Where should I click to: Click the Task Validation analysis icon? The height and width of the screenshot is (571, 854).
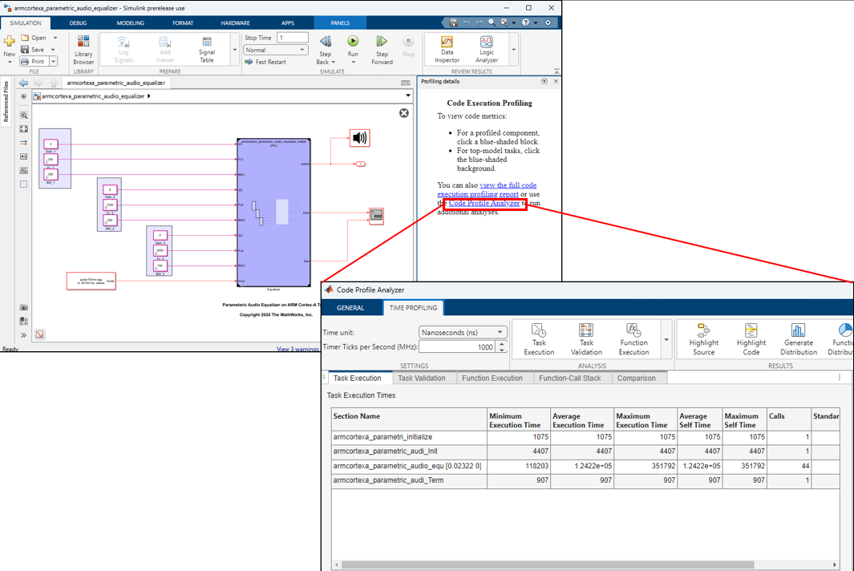[x=586, y=337]
